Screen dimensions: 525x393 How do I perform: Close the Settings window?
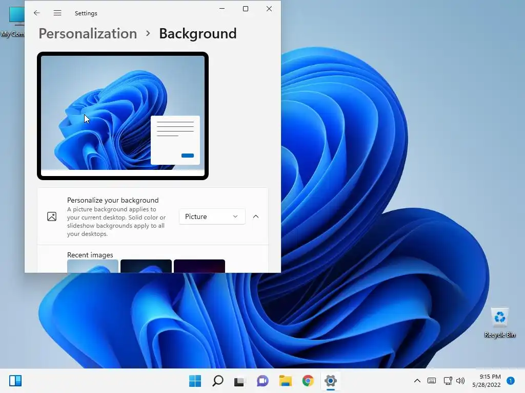click(269, 9)
